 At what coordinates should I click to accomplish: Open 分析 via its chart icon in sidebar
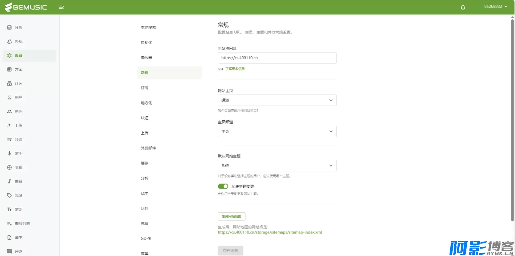pos(9,27)
